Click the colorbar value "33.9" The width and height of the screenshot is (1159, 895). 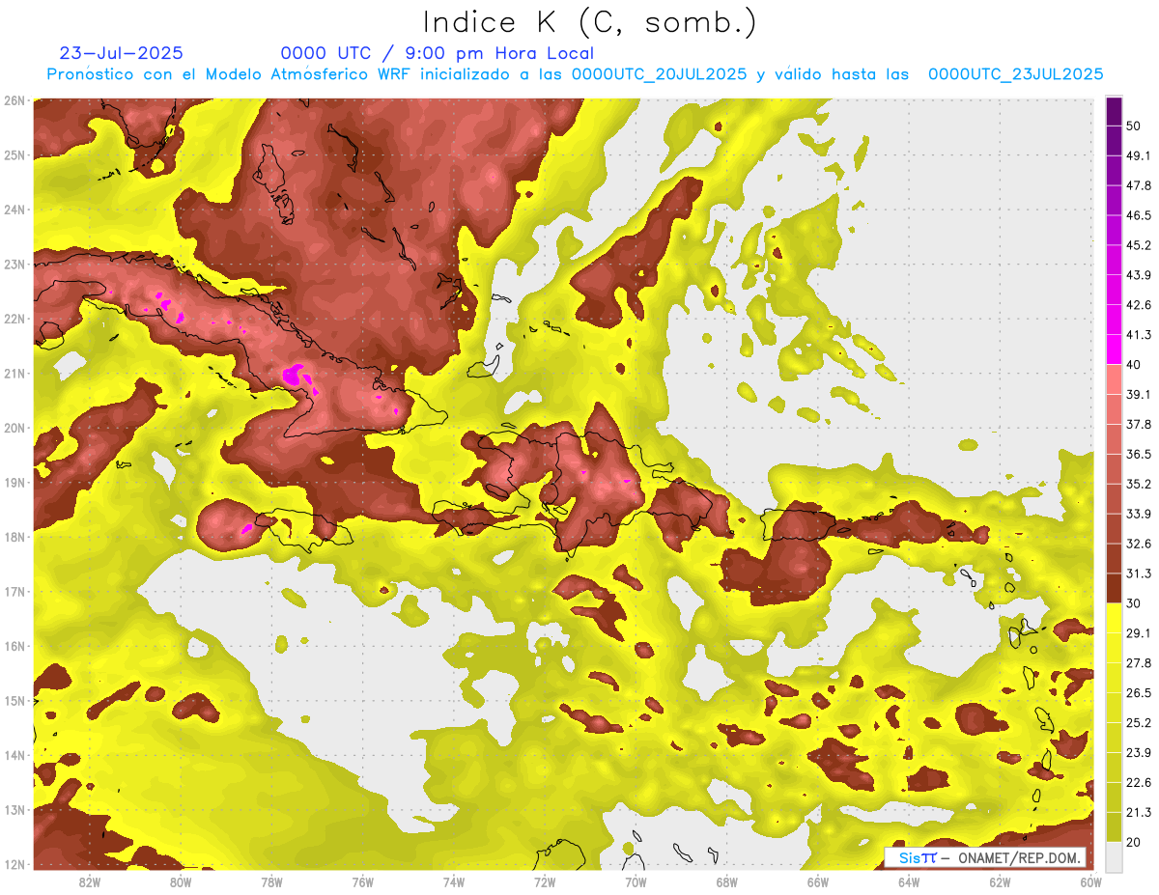click(x=1139, y=514)
